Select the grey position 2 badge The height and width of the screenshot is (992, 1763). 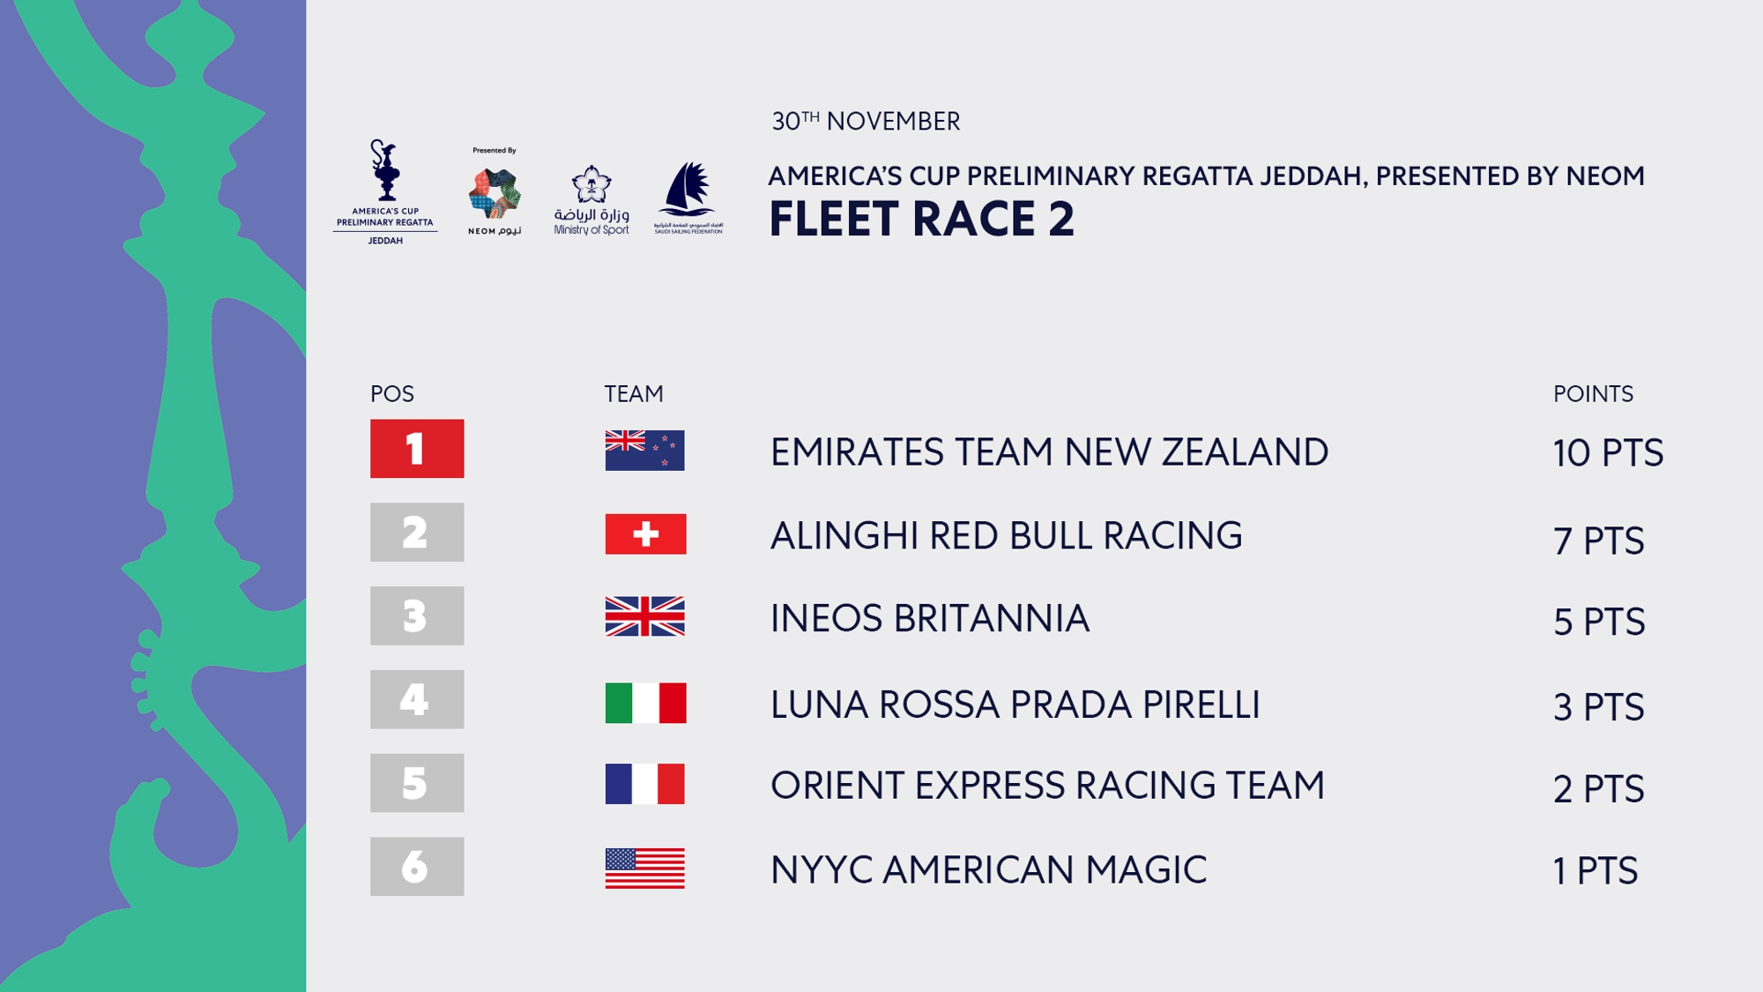click(417, 532)
